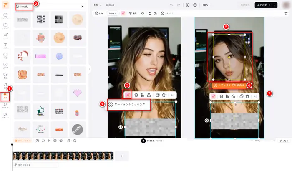The height and width of the screenshot is (171, 292).
Task: Select the video clip on the timeline
Action: 63,156
